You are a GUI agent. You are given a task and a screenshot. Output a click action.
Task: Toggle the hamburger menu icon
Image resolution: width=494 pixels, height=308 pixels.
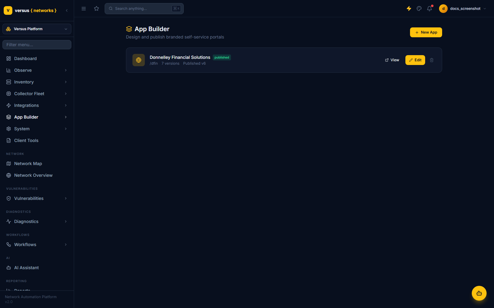tap(84, 9)
